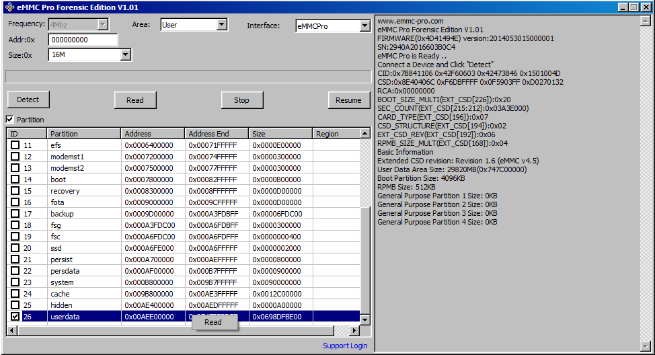Check the boot partition row 14 checkbox
Image resolution: width=655 pixels, height=355 pixels.
click(x=15, y=179)
